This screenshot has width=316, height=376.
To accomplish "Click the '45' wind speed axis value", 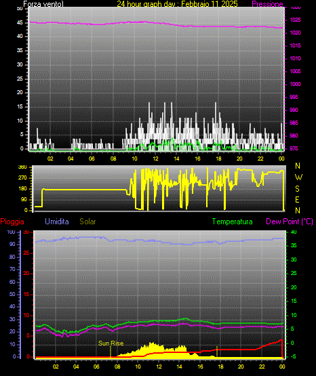I will pos(20,23).
